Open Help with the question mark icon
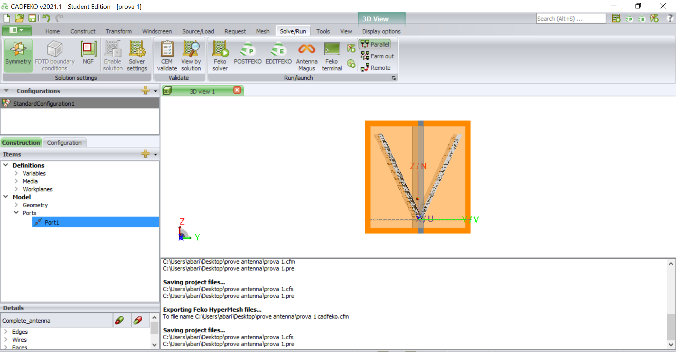676x352 pixels. click(670, 18)
